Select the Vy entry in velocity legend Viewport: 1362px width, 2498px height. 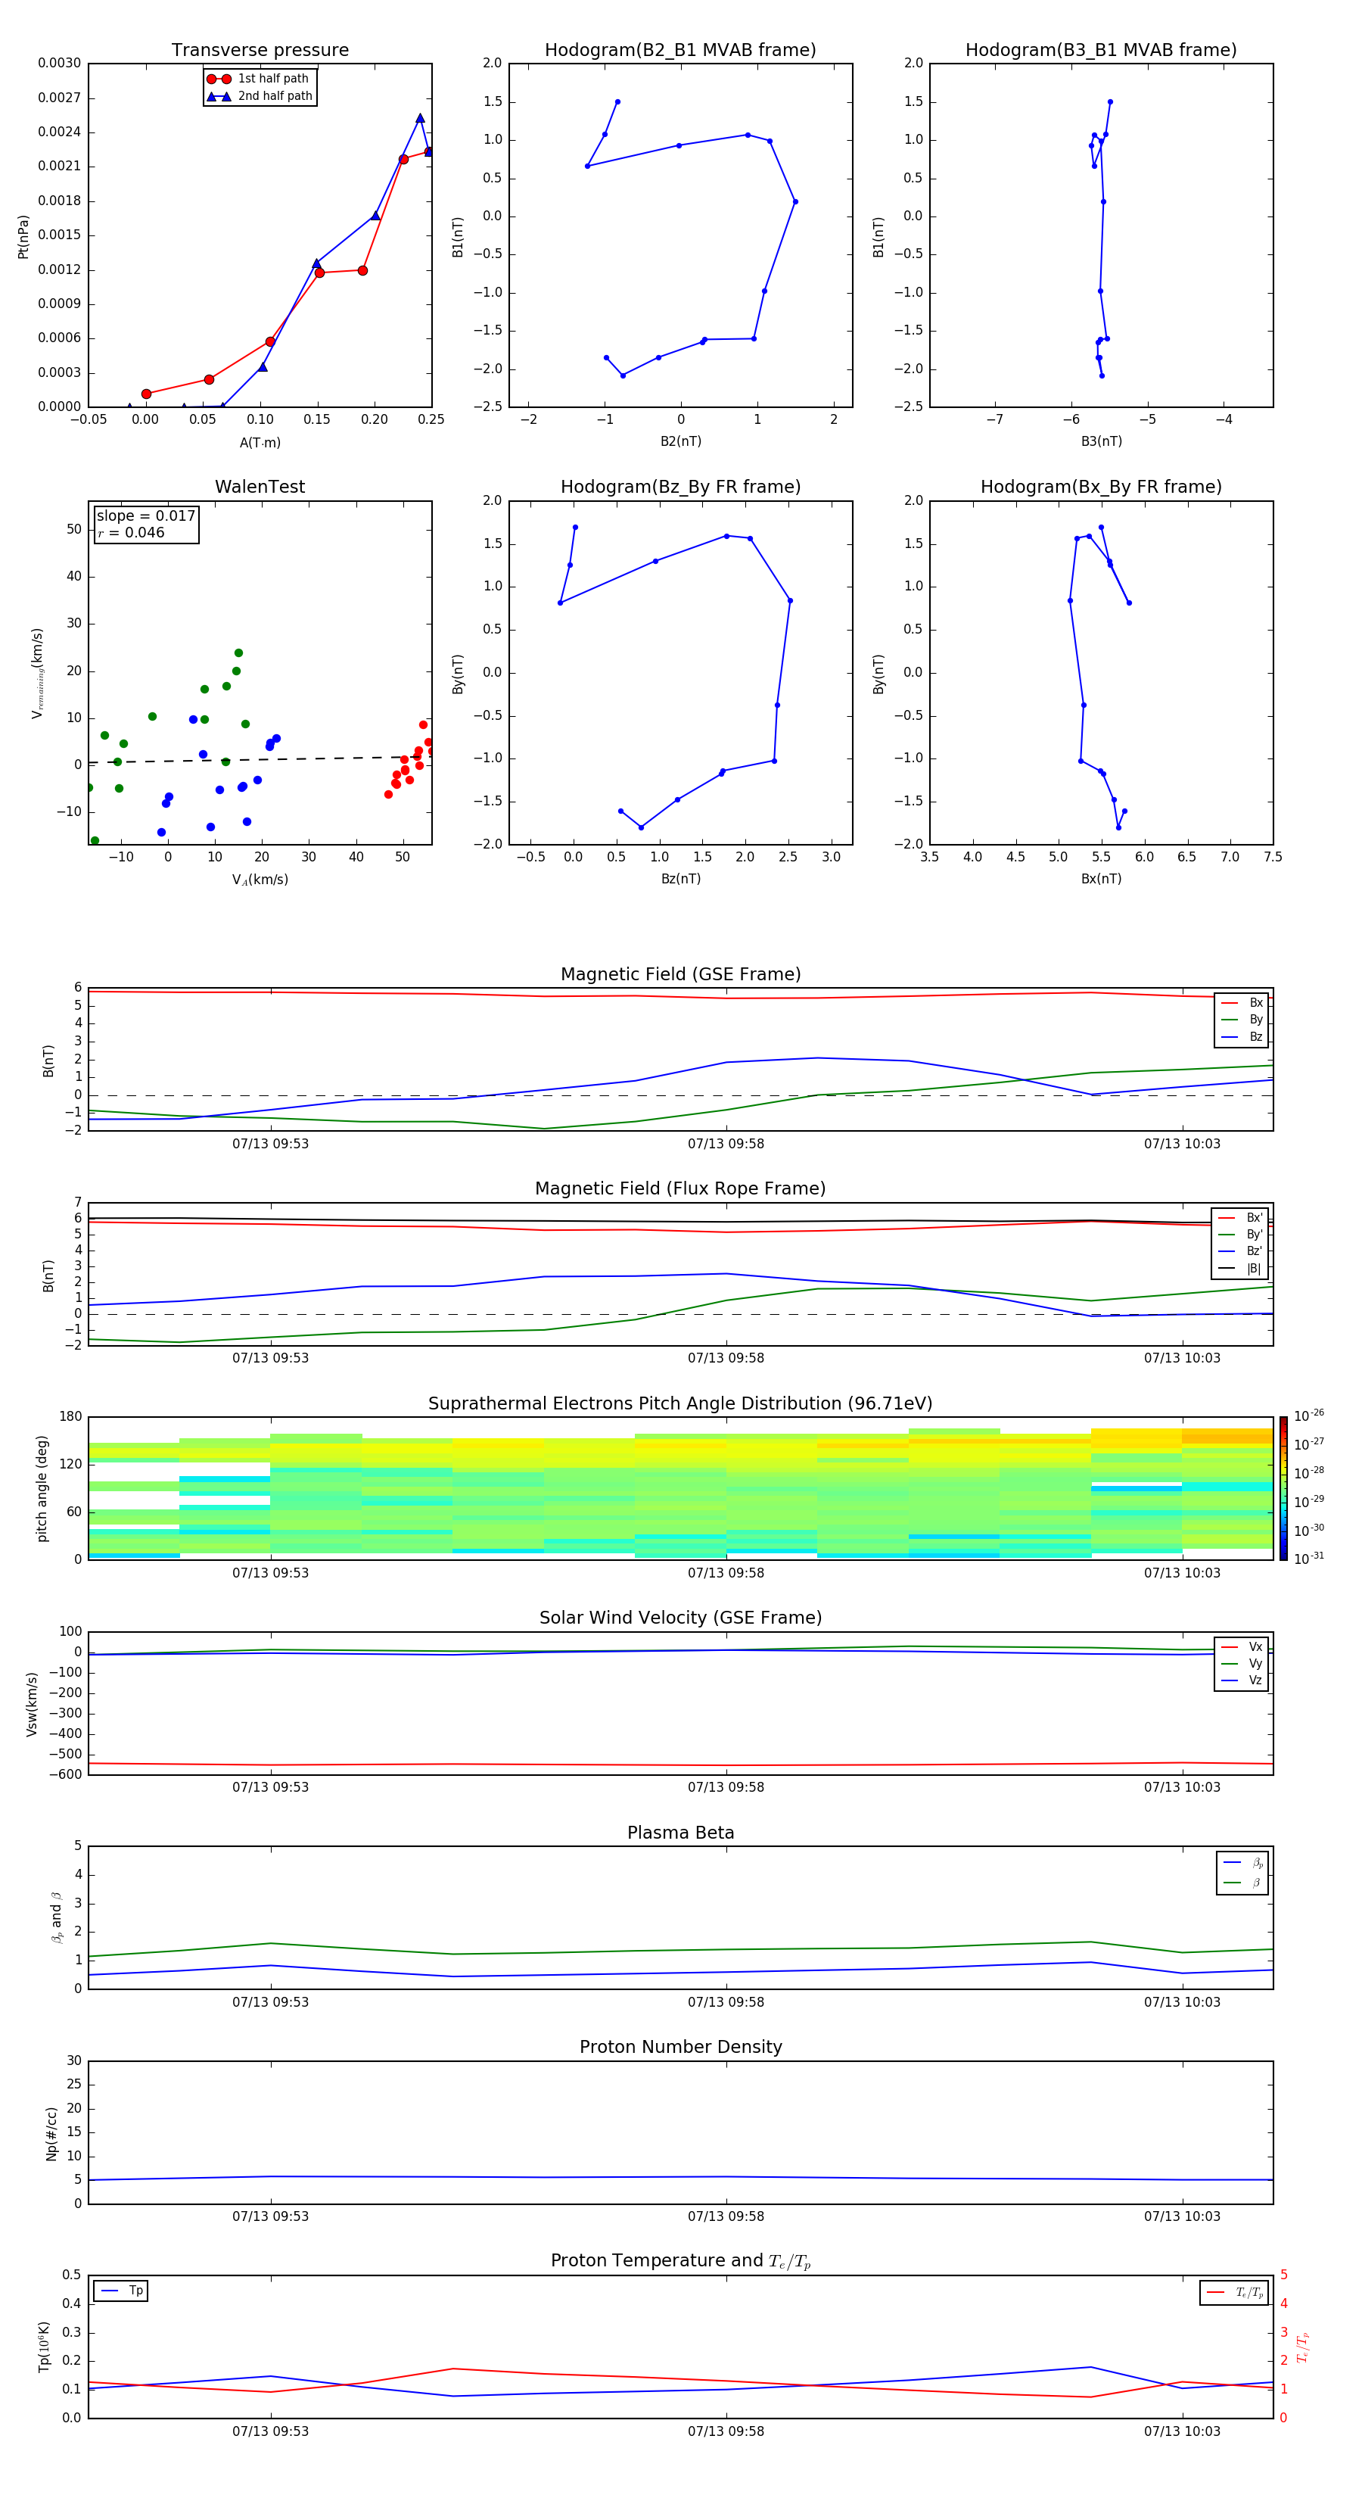[x=1242, y=1663]
